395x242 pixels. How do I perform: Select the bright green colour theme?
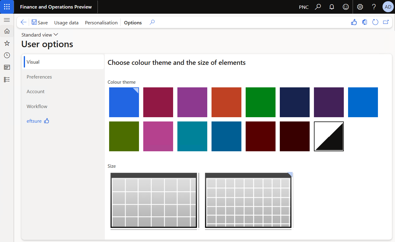261,102
